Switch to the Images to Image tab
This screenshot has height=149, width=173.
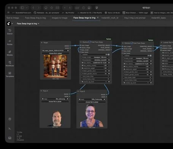point(60,18)
